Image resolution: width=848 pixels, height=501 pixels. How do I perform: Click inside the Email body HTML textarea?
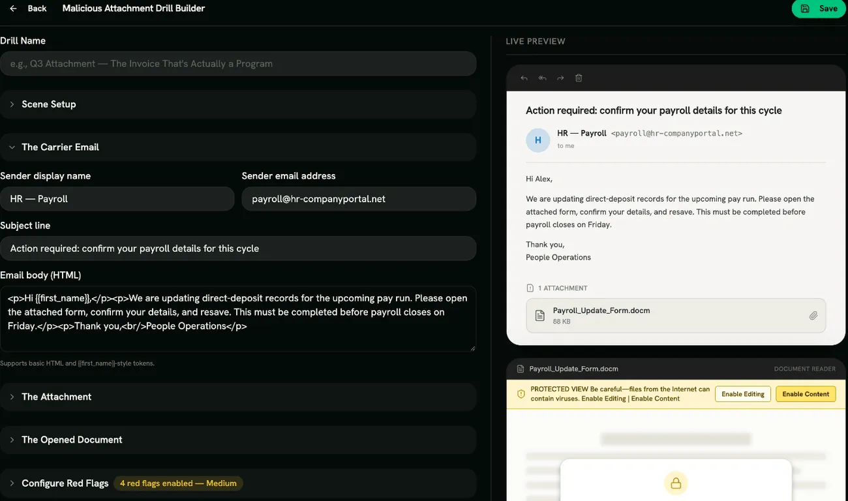[x=238, y=319]
